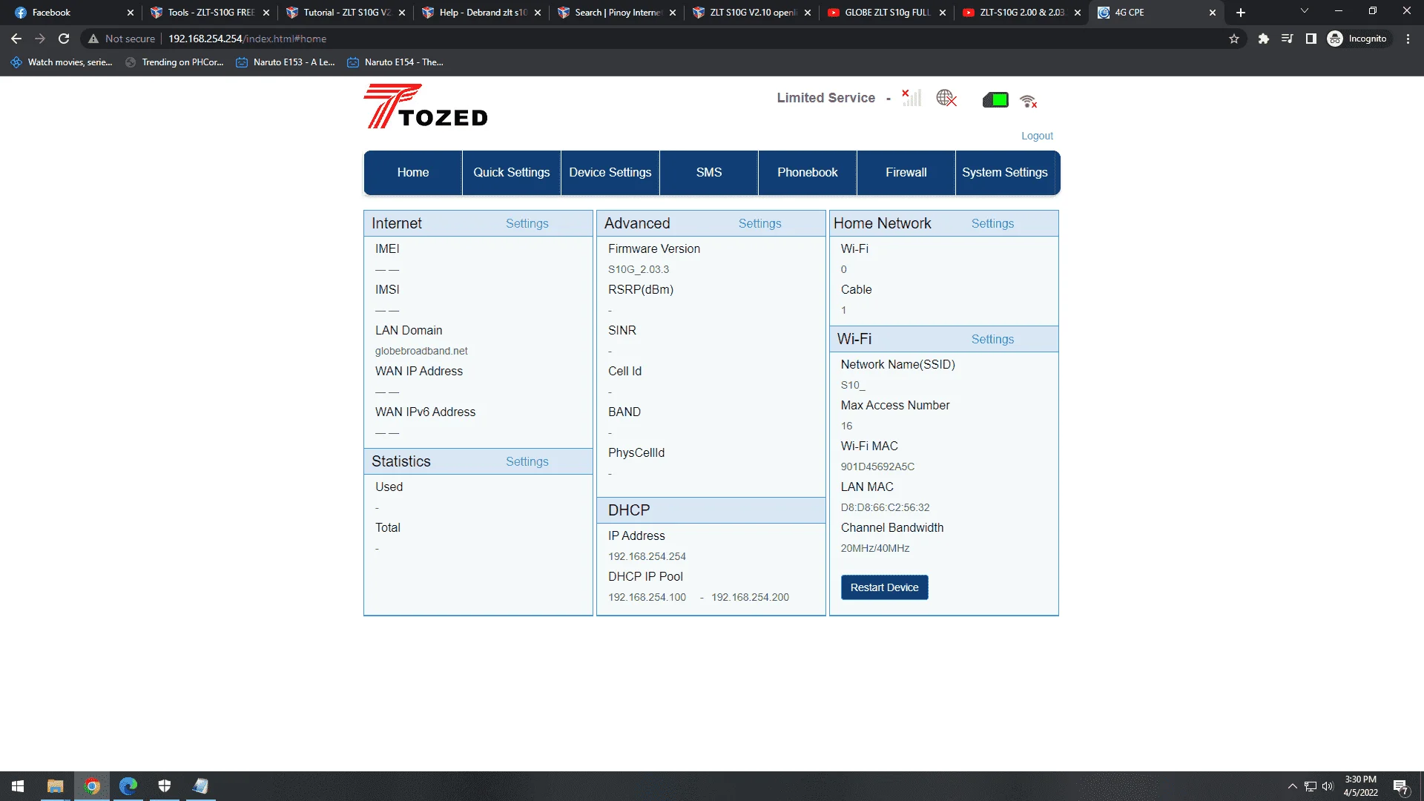The image size is (1424, 801).
Task: Click the Tozed logo
Action: pos(426,106)
